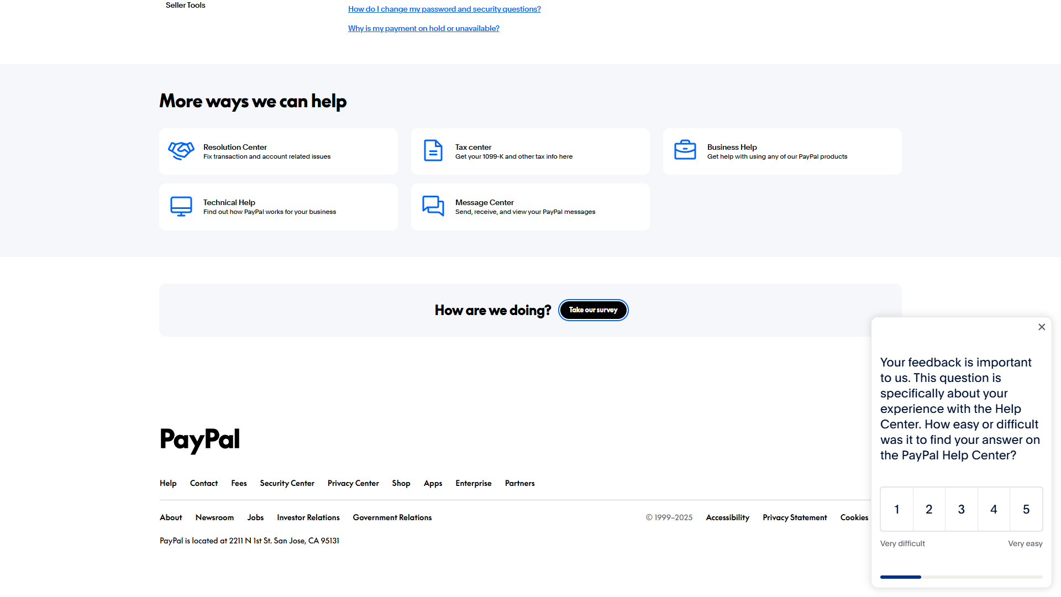The width and height of the screenshot is (1061, 597).
Task: Navigate to the Privacy Center
Action: [x=353, y=483]
